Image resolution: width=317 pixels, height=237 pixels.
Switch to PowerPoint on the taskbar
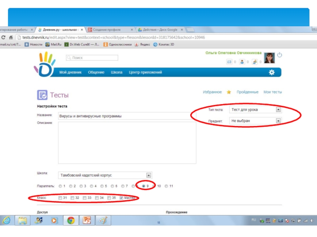87,220
